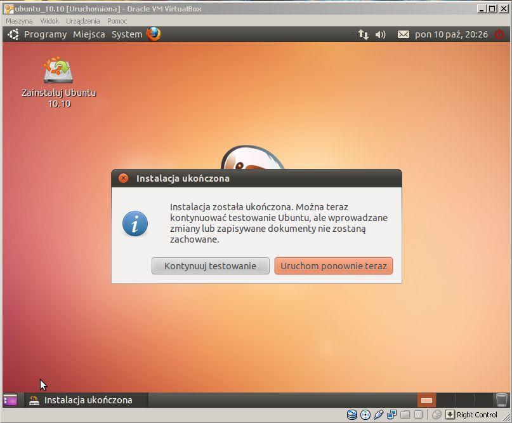Click the blue info icon in dialog
The height and width of the screenshot is (423, 512).
[x=135, y=224]
